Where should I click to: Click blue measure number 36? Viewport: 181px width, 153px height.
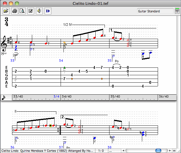tap(12, 147)
